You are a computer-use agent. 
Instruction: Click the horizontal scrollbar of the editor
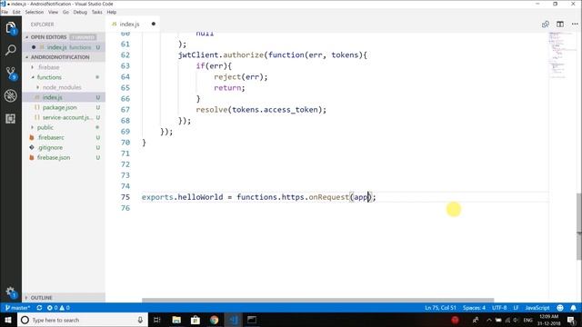pos(317,300)
